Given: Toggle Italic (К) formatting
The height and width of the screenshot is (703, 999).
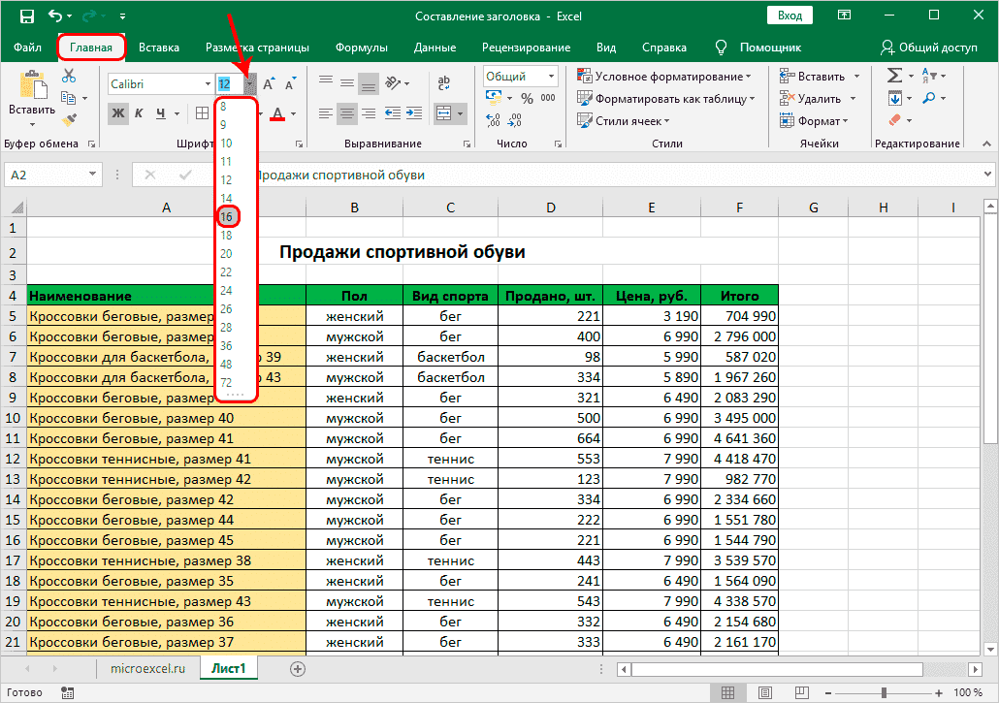Looking at the screenshot, I should (140, 113).
